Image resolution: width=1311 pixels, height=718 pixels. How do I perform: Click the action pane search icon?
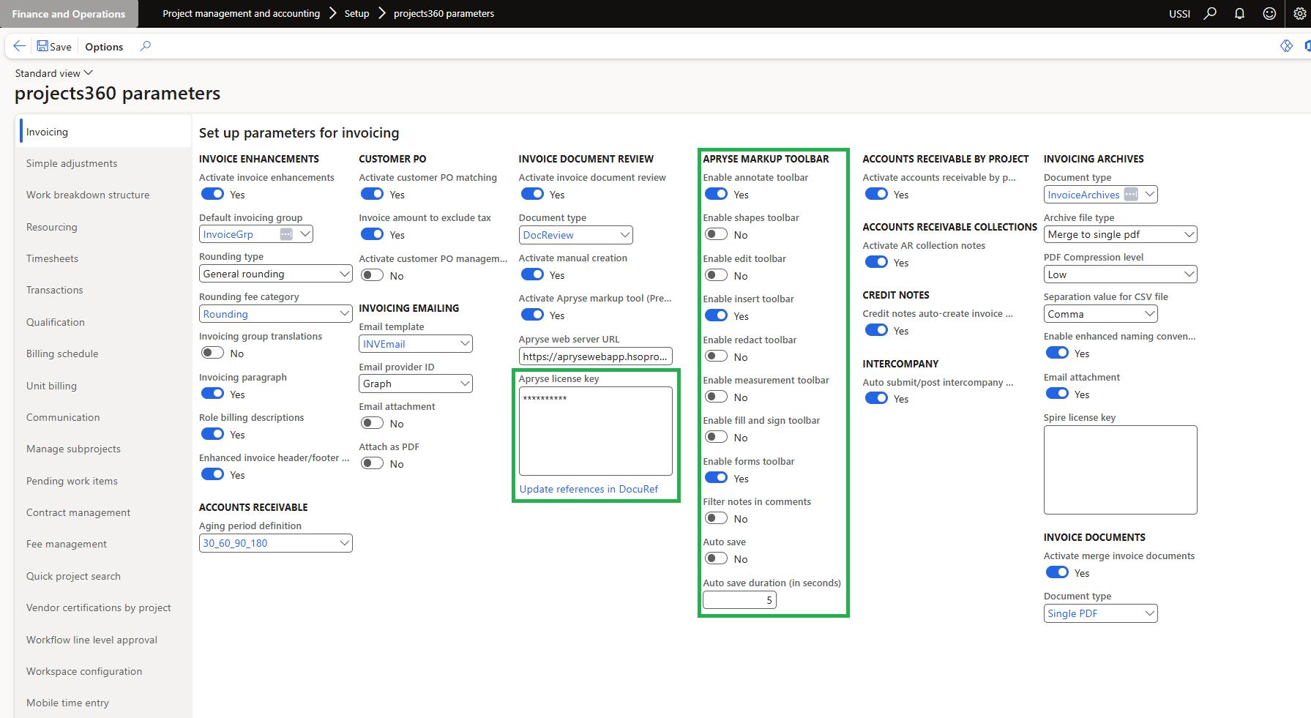[x=146, y=46]
